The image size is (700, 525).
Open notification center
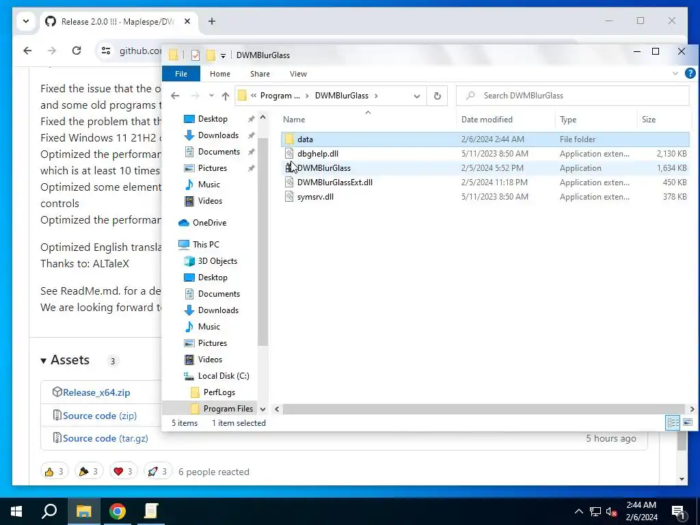tap(679, 511)
